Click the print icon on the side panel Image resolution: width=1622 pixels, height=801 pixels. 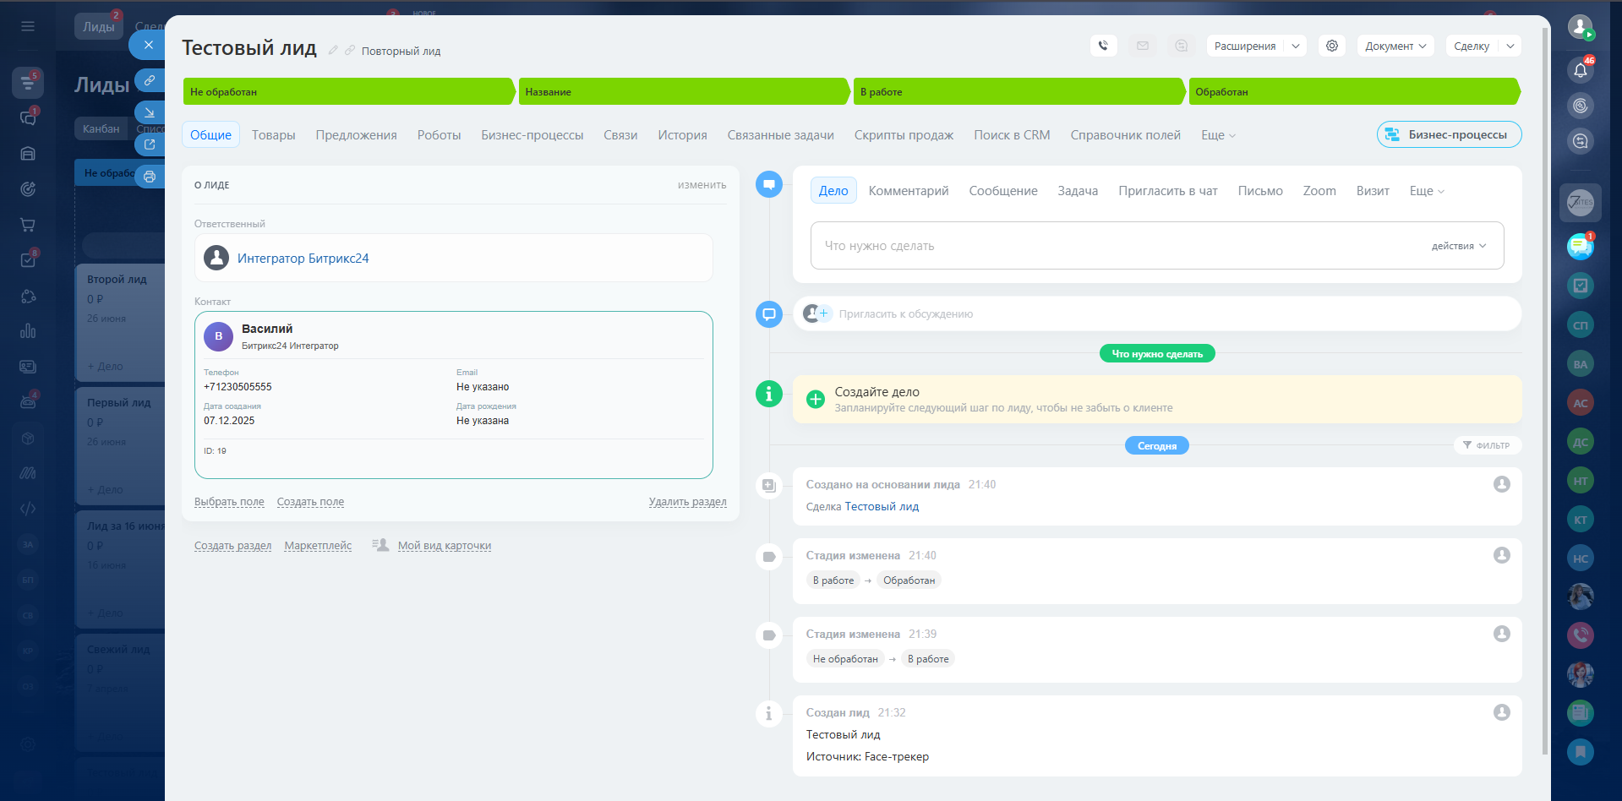[x=150, y=177]
